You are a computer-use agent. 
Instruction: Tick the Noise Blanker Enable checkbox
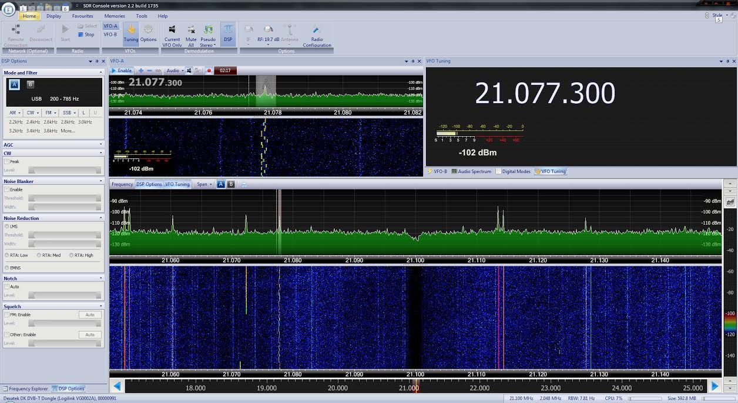coord(7,189)
